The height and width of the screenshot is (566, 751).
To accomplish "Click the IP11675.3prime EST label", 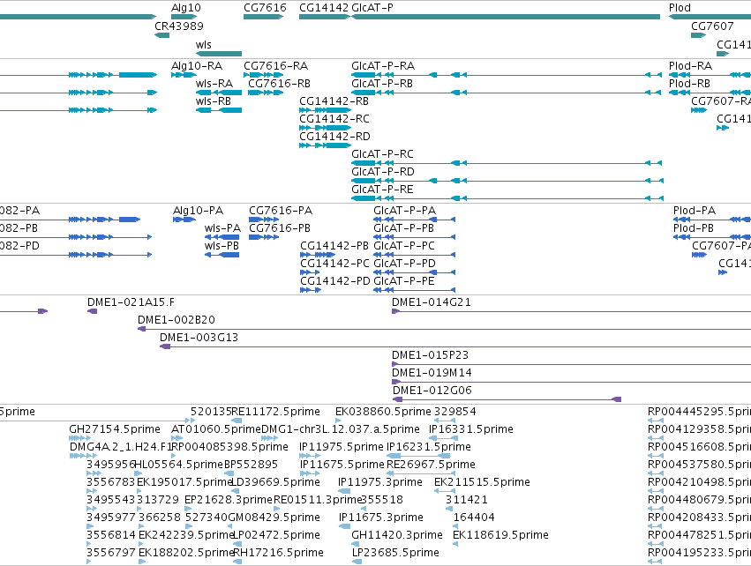I will coord(380,518).
